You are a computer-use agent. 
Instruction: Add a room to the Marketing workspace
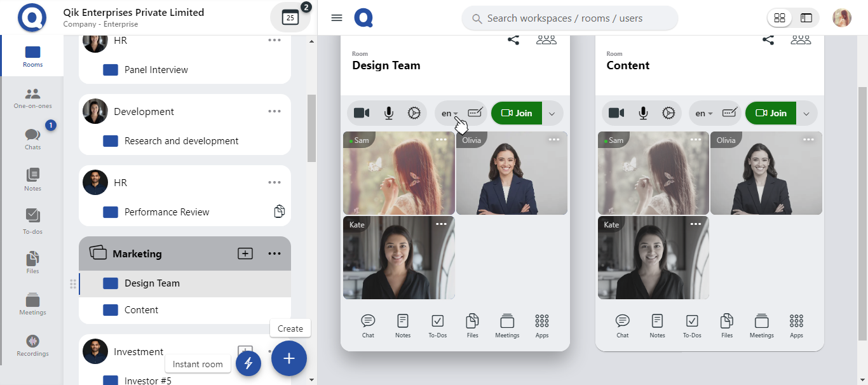(245, 253)
